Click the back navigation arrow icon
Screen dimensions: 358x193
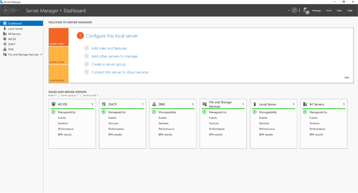pos(6,10)
